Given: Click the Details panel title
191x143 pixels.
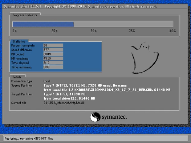Looking at the screenshot, I should click(x=17, y=77).
